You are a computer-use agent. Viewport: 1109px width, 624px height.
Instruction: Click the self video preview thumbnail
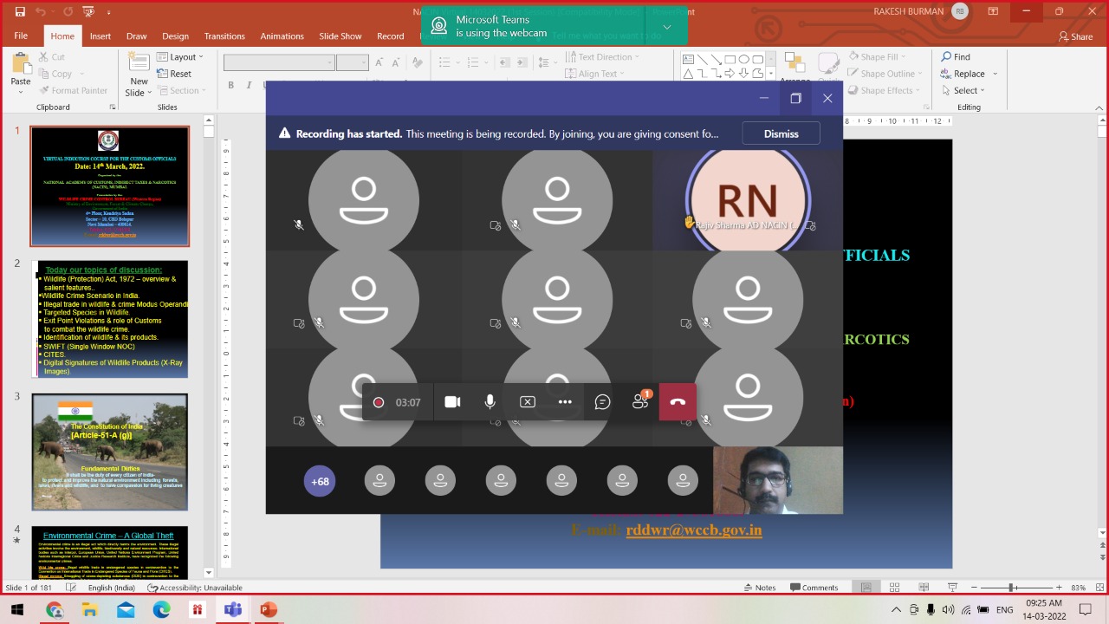pos(778,480)
